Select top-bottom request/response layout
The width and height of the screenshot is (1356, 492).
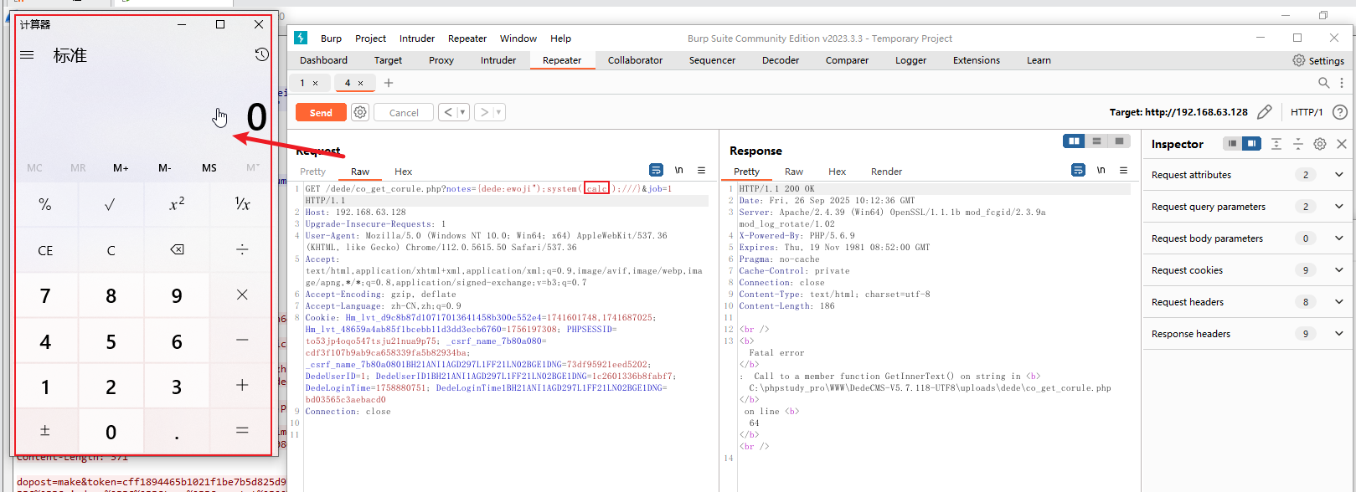click(x=1096, y=141)
